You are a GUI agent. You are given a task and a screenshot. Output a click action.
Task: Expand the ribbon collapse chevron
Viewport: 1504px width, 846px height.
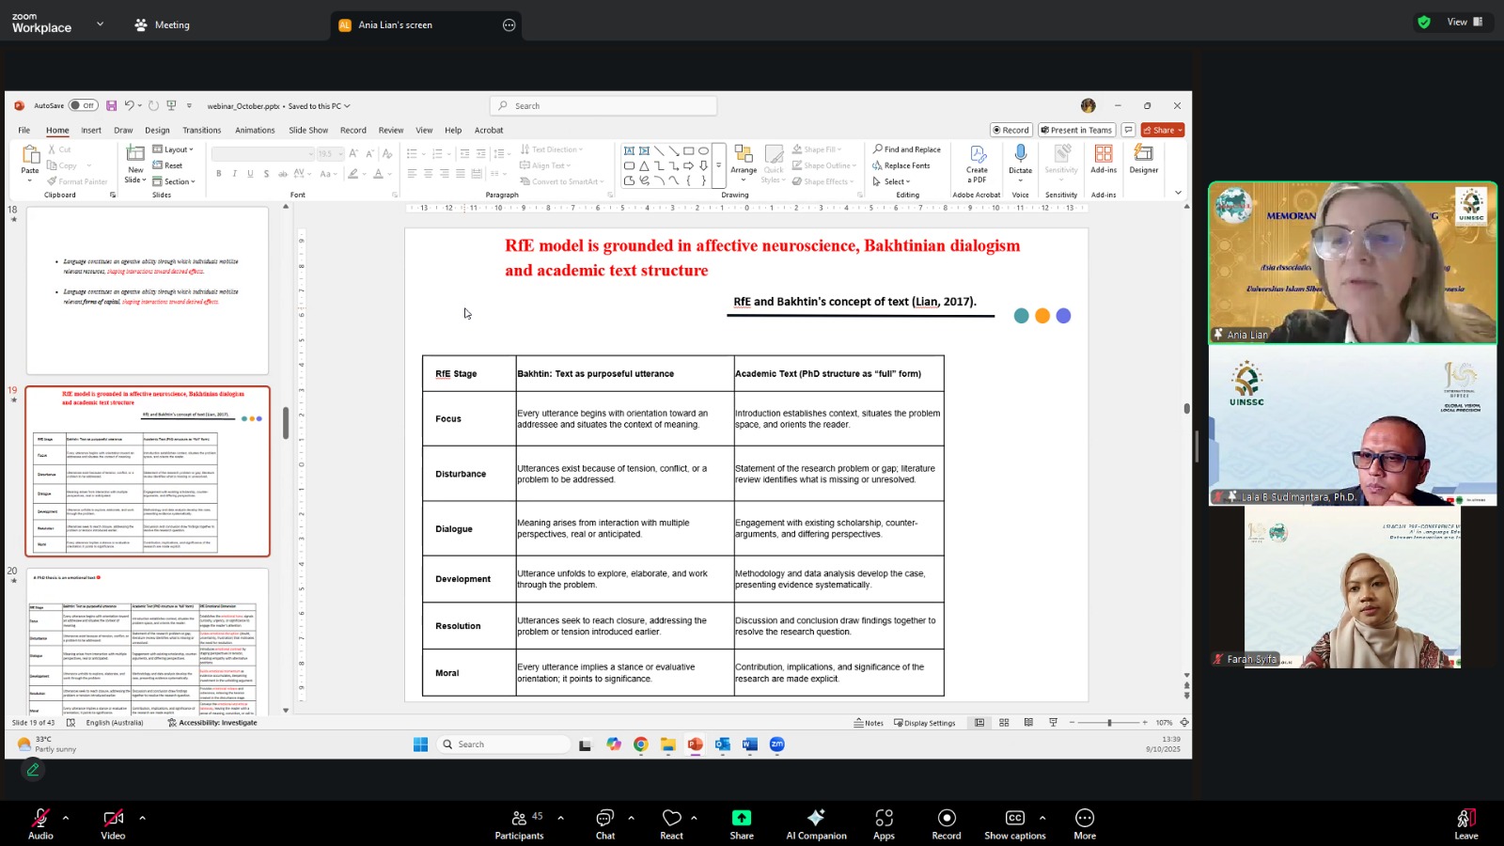(1178, 193)
